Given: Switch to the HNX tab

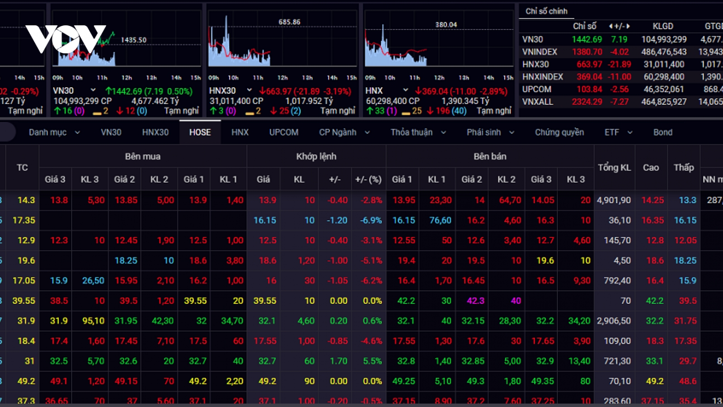Looking at the screenshot, I should [240, 133].
